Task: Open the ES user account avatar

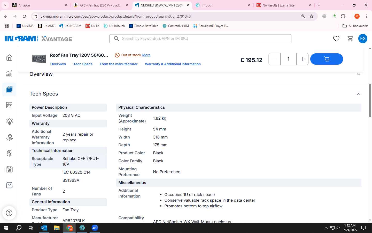Action: point(363,39)
